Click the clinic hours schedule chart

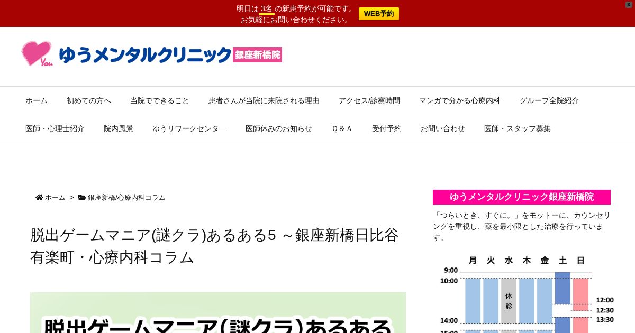click(527, 293)
